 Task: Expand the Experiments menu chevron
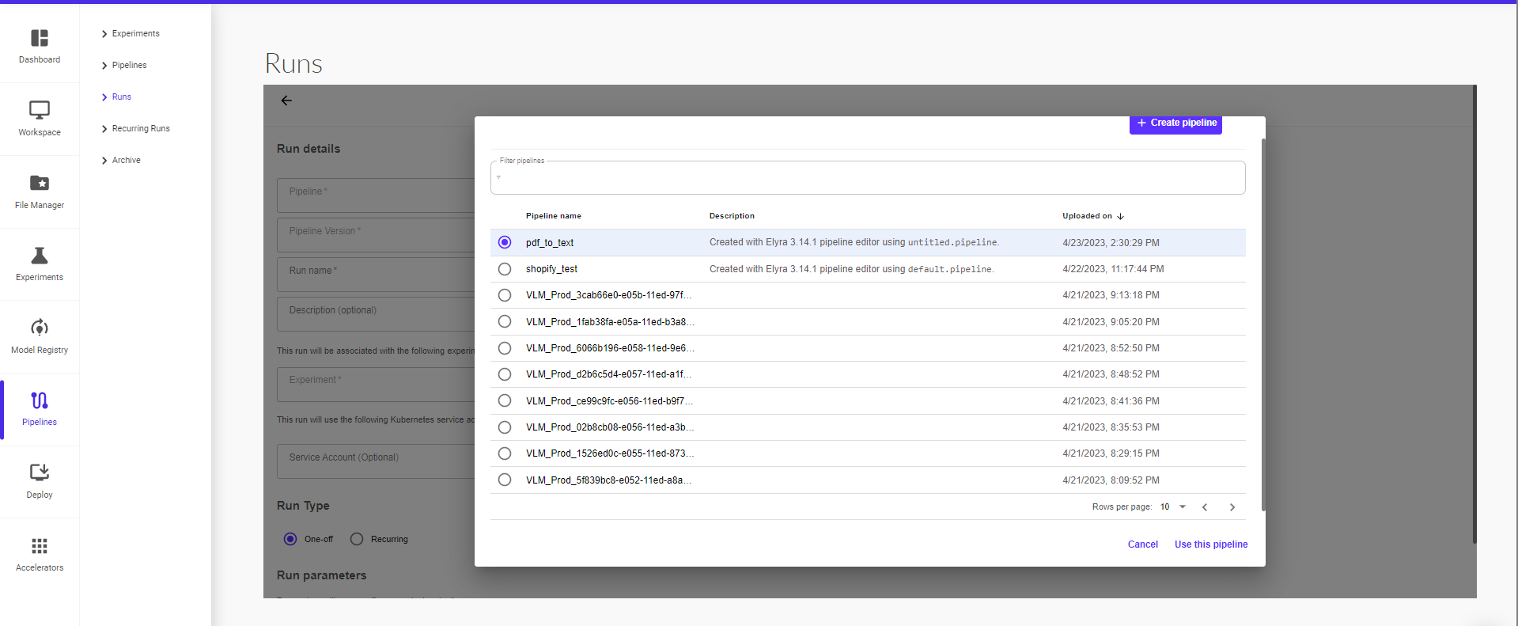point(104,34)
